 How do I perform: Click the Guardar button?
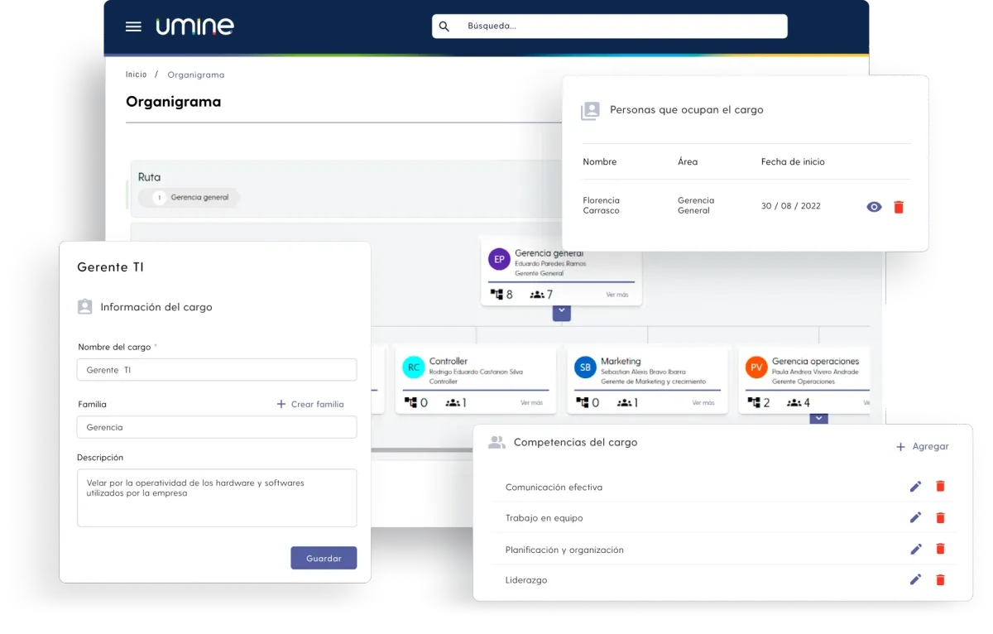pyautogui.click(x=324, y=558)
